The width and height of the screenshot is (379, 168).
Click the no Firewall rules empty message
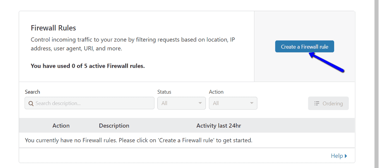(x=139, y=140)
